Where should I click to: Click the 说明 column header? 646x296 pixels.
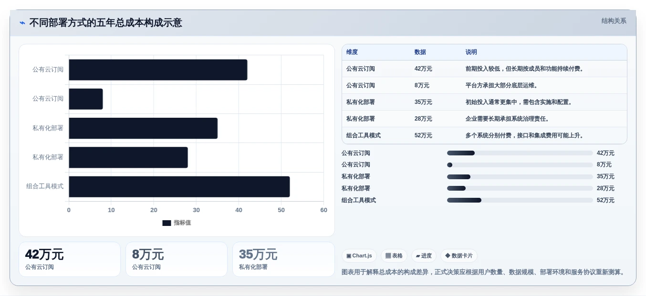click(x=471, y=52)
